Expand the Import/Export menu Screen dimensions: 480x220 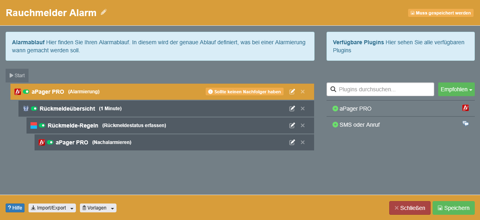[52, 208]
